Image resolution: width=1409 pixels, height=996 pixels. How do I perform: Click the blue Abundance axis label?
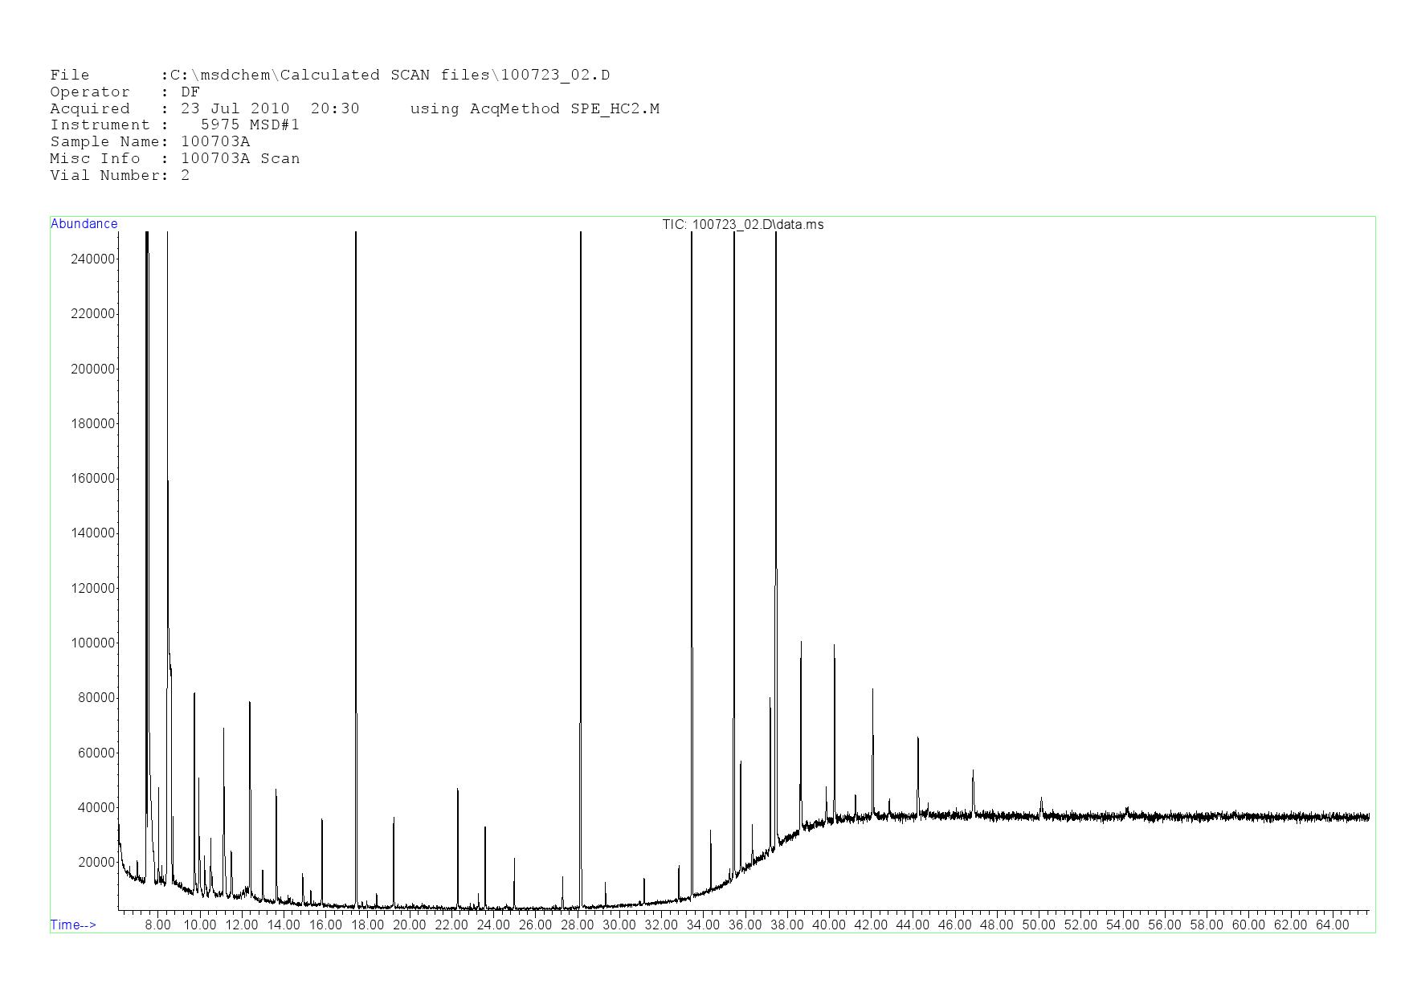[x=84, y=224]
